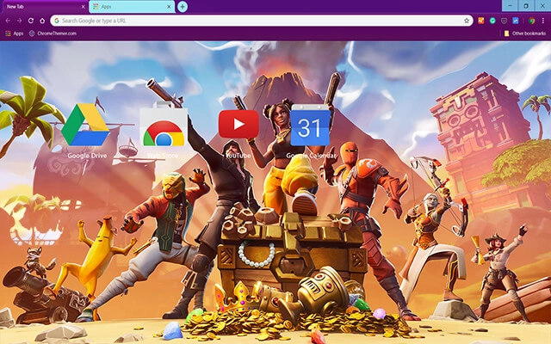The image size is (551, 344).
Task: Expand the Other bookmarks folder
Action: [525, 34]
